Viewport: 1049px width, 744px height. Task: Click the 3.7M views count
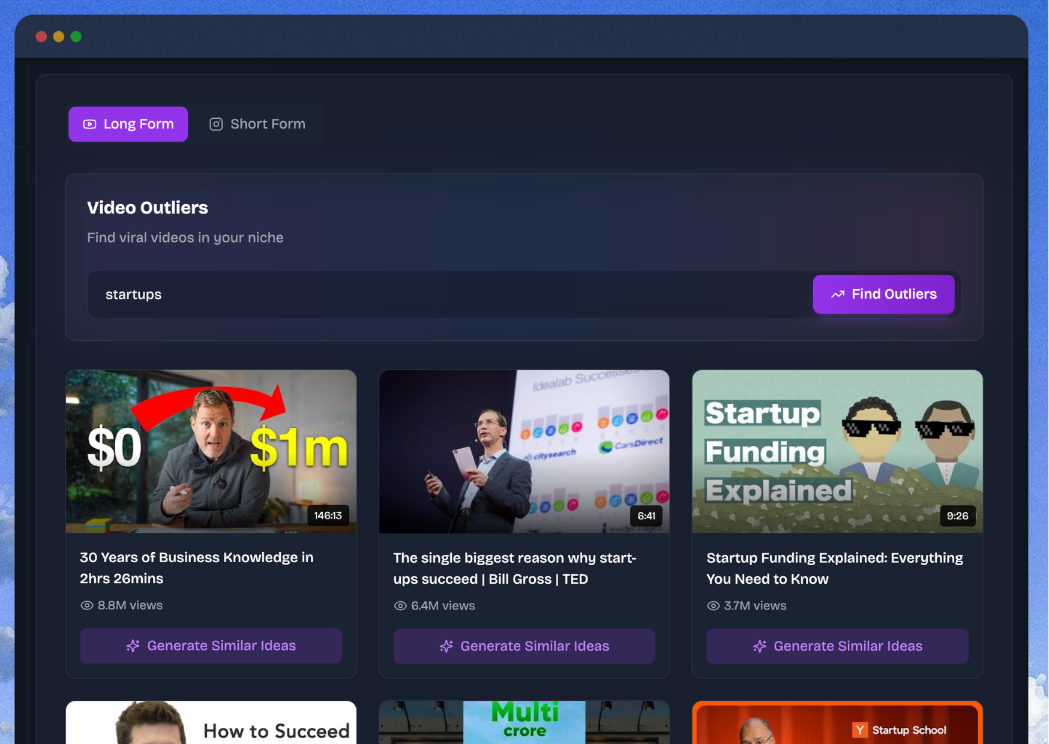point(755,606)
